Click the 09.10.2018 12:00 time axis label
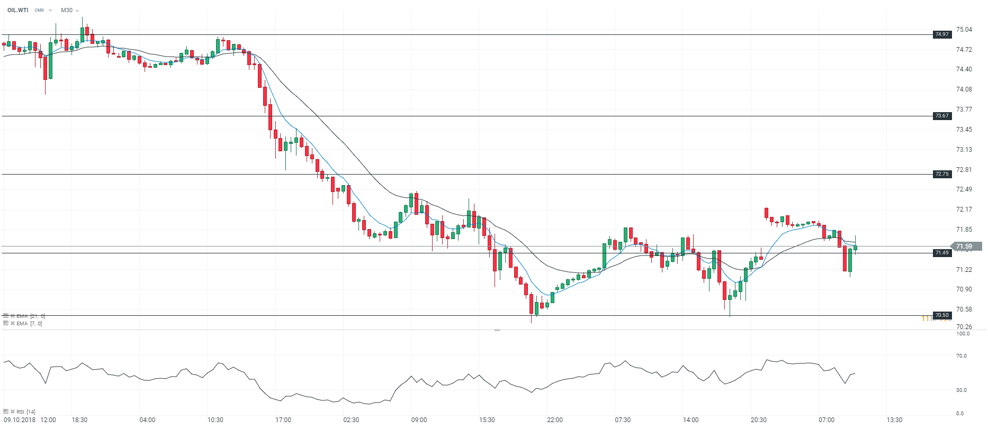Image resolution: width=988 pixels, height=429 pixels. tap(30, 420)
